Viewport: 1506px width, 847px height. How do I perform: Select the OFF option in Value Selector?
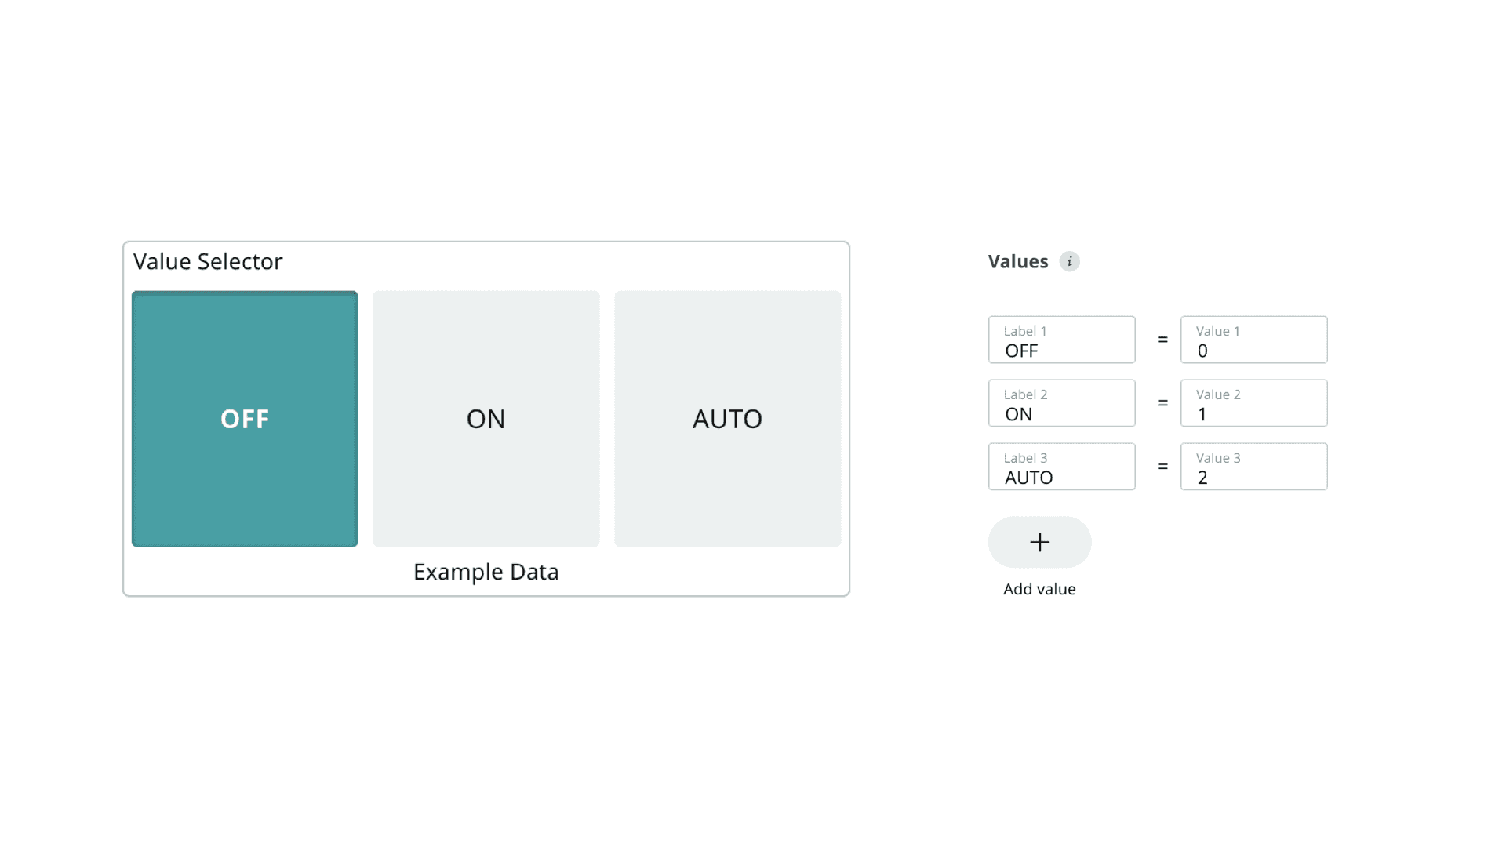click(245, 419)
